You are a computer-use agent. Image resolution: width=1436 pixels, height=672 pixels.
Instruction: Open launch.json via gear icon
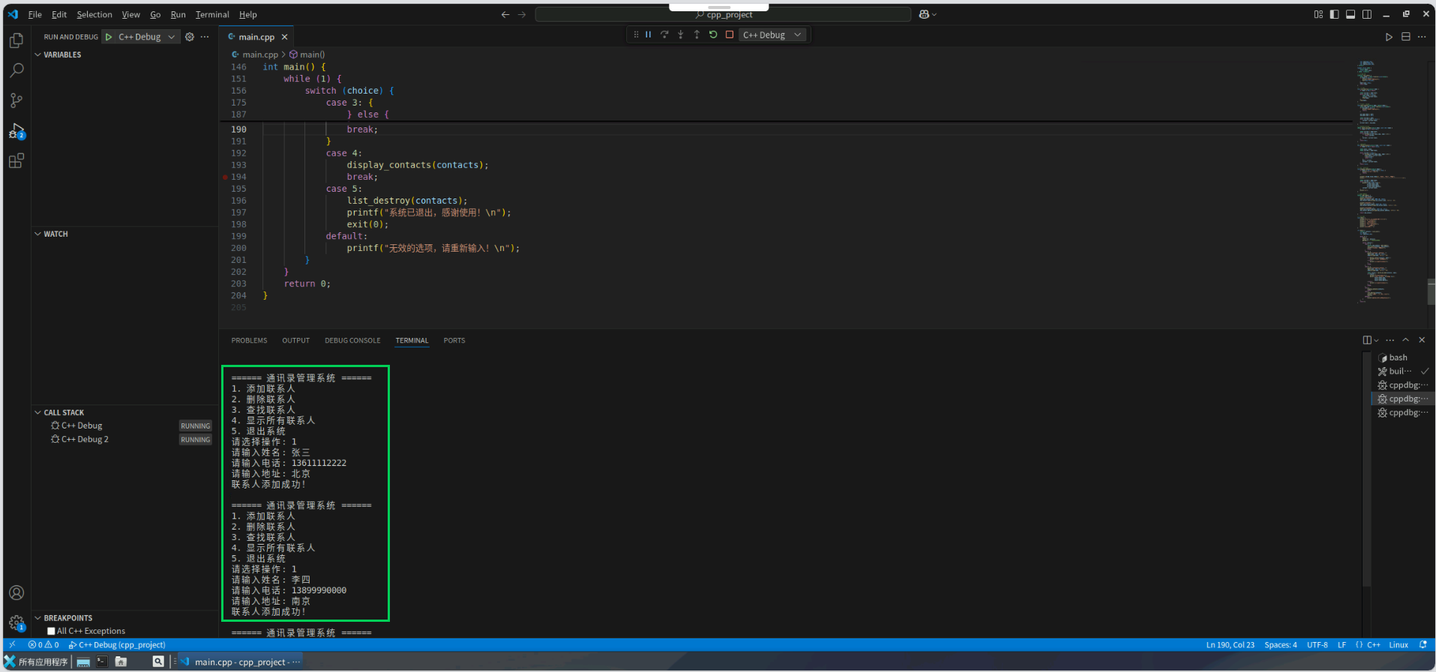(190, 37)
